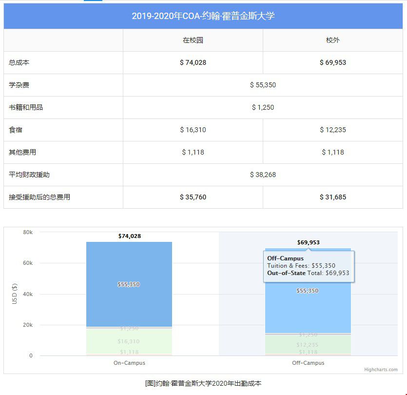Click the 'USD ($)' y-axis title
The width and height of the screenshot is (407, 395).
pos(15,294)
